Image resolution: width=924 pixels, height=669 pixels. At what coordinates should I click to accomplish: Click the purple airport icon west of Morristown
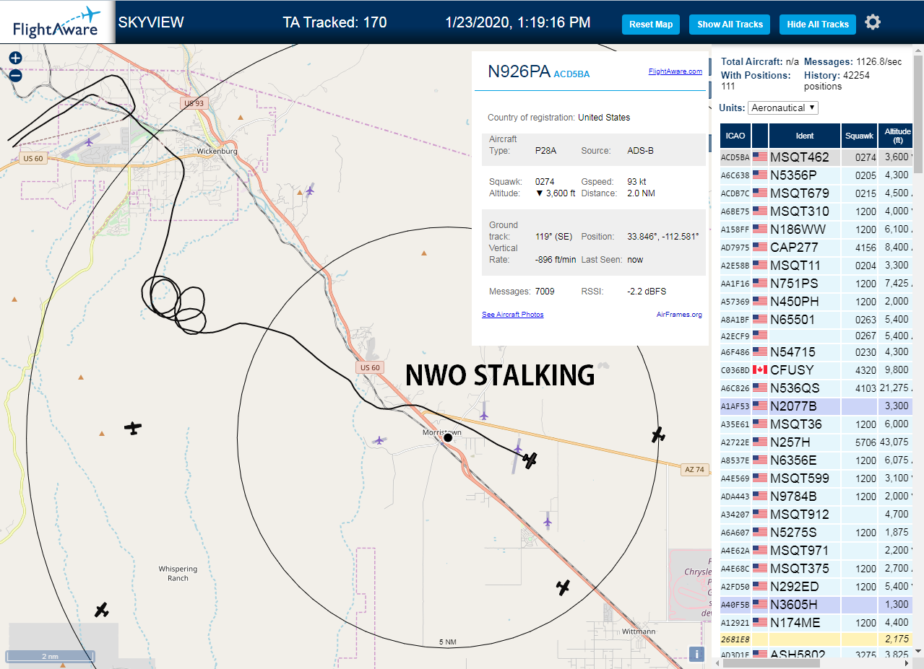point(379,440)
